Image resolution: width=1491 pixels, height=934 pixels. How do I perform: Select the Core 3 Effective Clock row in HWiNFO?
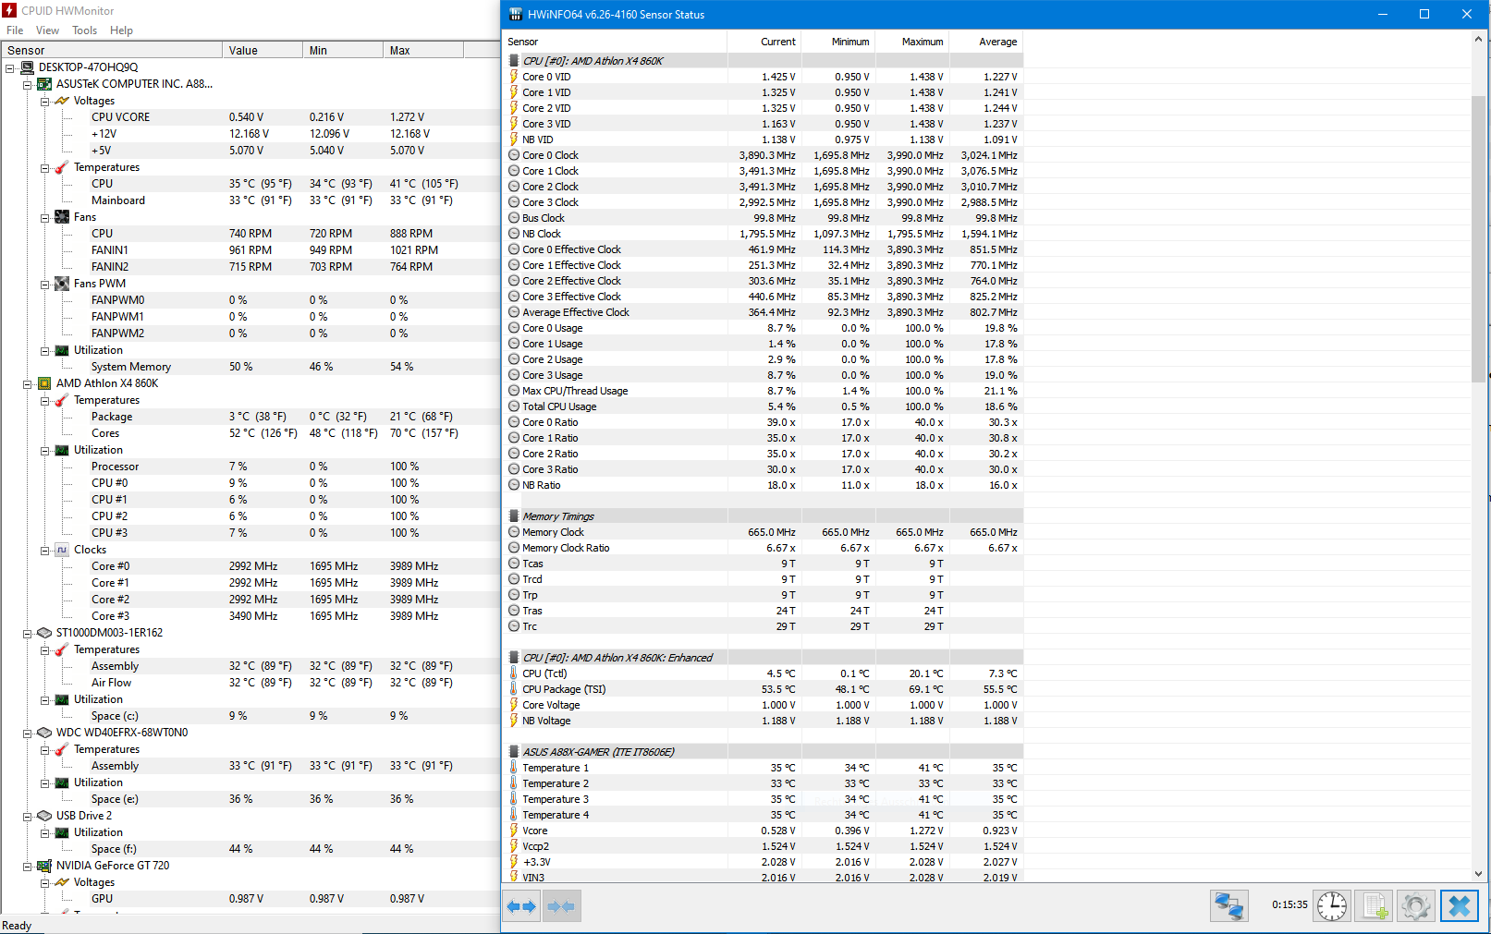(x=764, y=297)
